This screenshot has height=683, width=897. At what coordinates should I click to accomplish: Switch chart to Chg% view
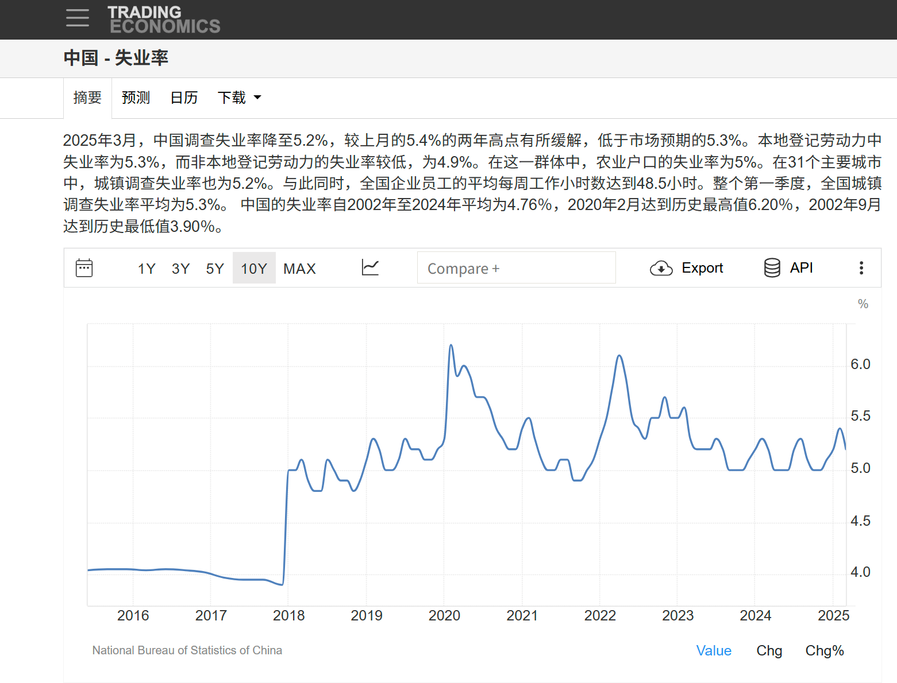point(824,650)
